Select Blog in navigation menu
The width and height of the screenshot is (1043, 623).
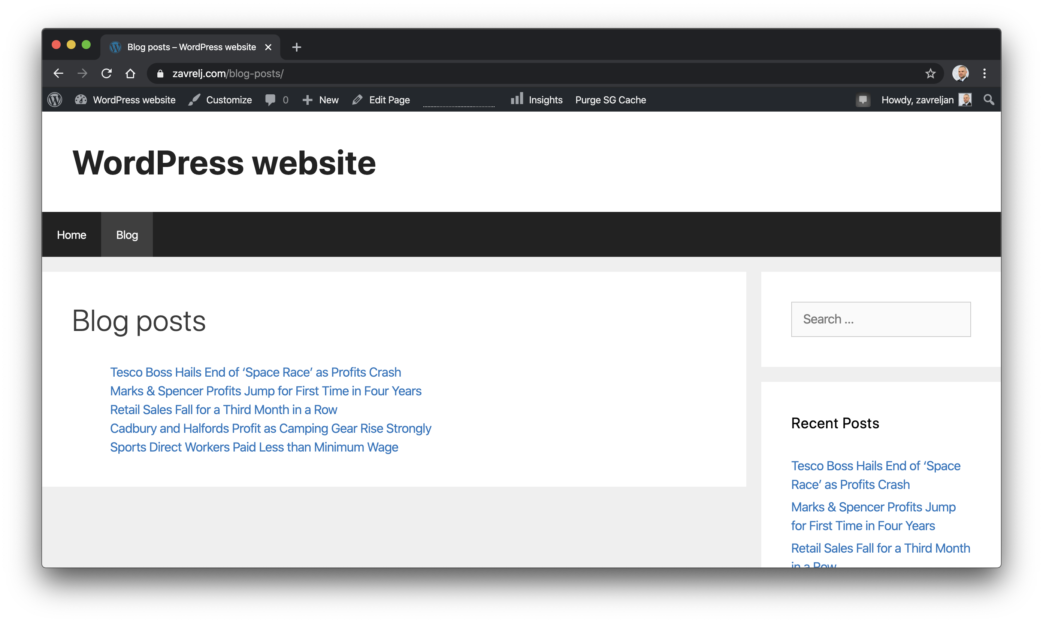pyautogui.click(x=127, y=235)
